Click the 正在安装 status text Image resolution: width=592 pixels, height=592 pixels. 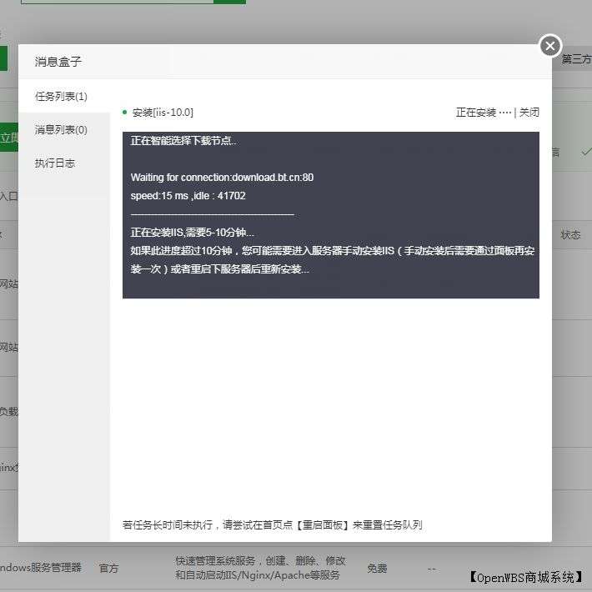476,113
